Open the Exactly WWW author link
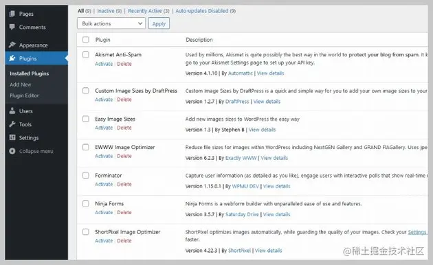This screenshot has width=433, height=265. [241, 158]
